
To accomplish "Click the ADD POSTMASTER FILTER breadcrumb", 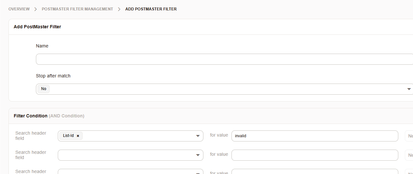I will point(151,9).
